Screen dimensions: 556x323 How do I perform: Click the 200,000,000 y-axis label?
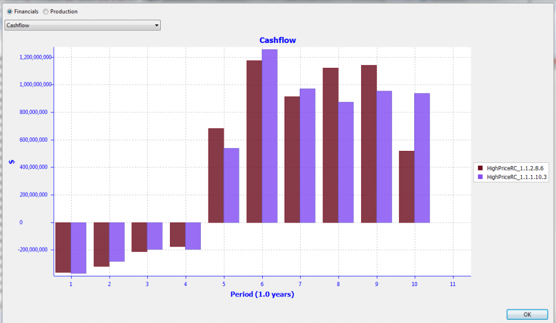(x=33, y=195)
